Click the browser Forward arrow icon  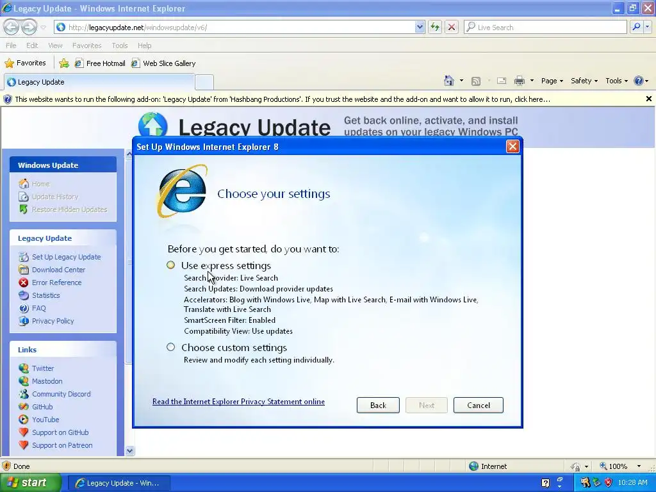pos(29,27)
